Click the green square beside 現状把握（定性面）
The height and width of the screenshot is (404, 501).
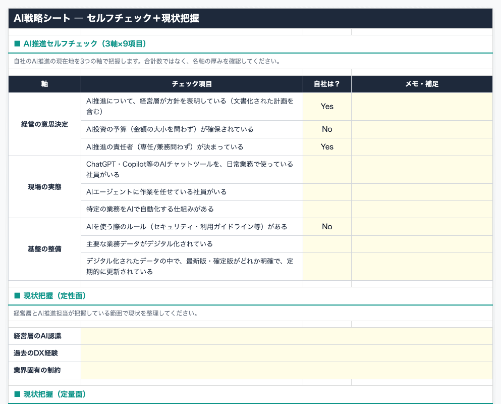17,296
